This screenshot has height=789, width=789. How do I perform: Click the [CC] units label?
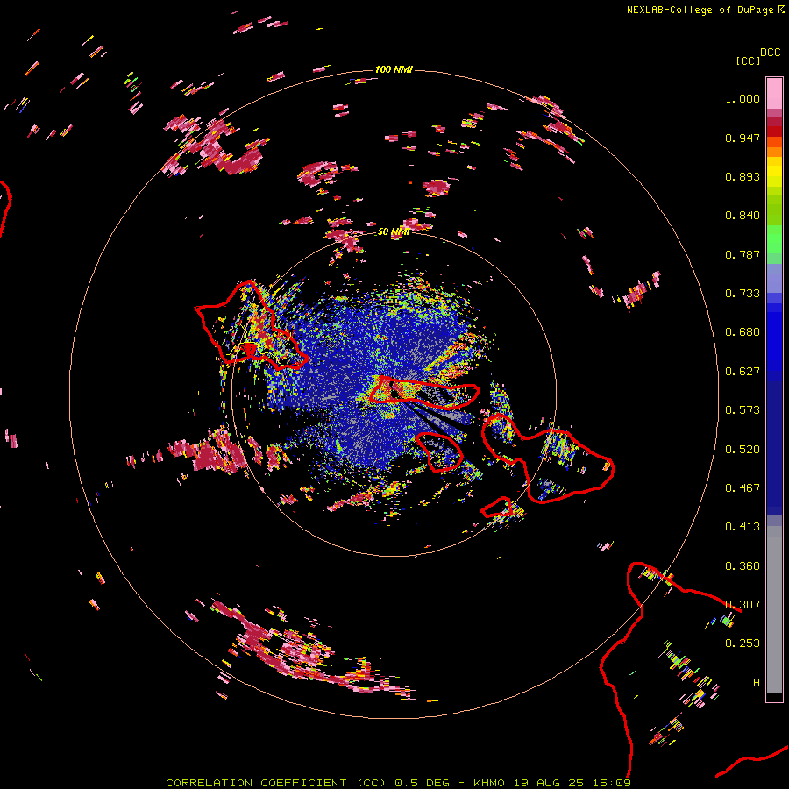(x=748, y=60)
